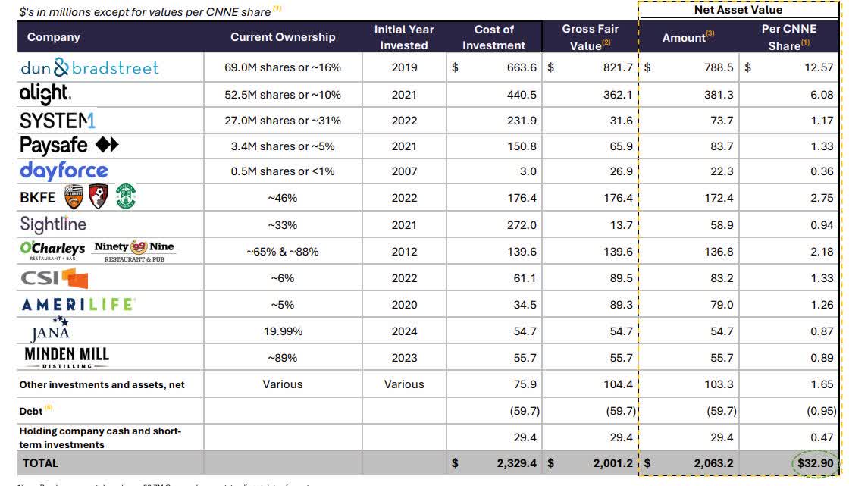Click the 13.7 gross fair value for Sightline

pyautogui.click(x=621, y=225)
